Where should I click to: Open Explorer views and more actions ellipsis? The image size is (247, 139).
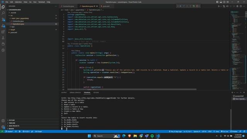[x=56, y=6]
